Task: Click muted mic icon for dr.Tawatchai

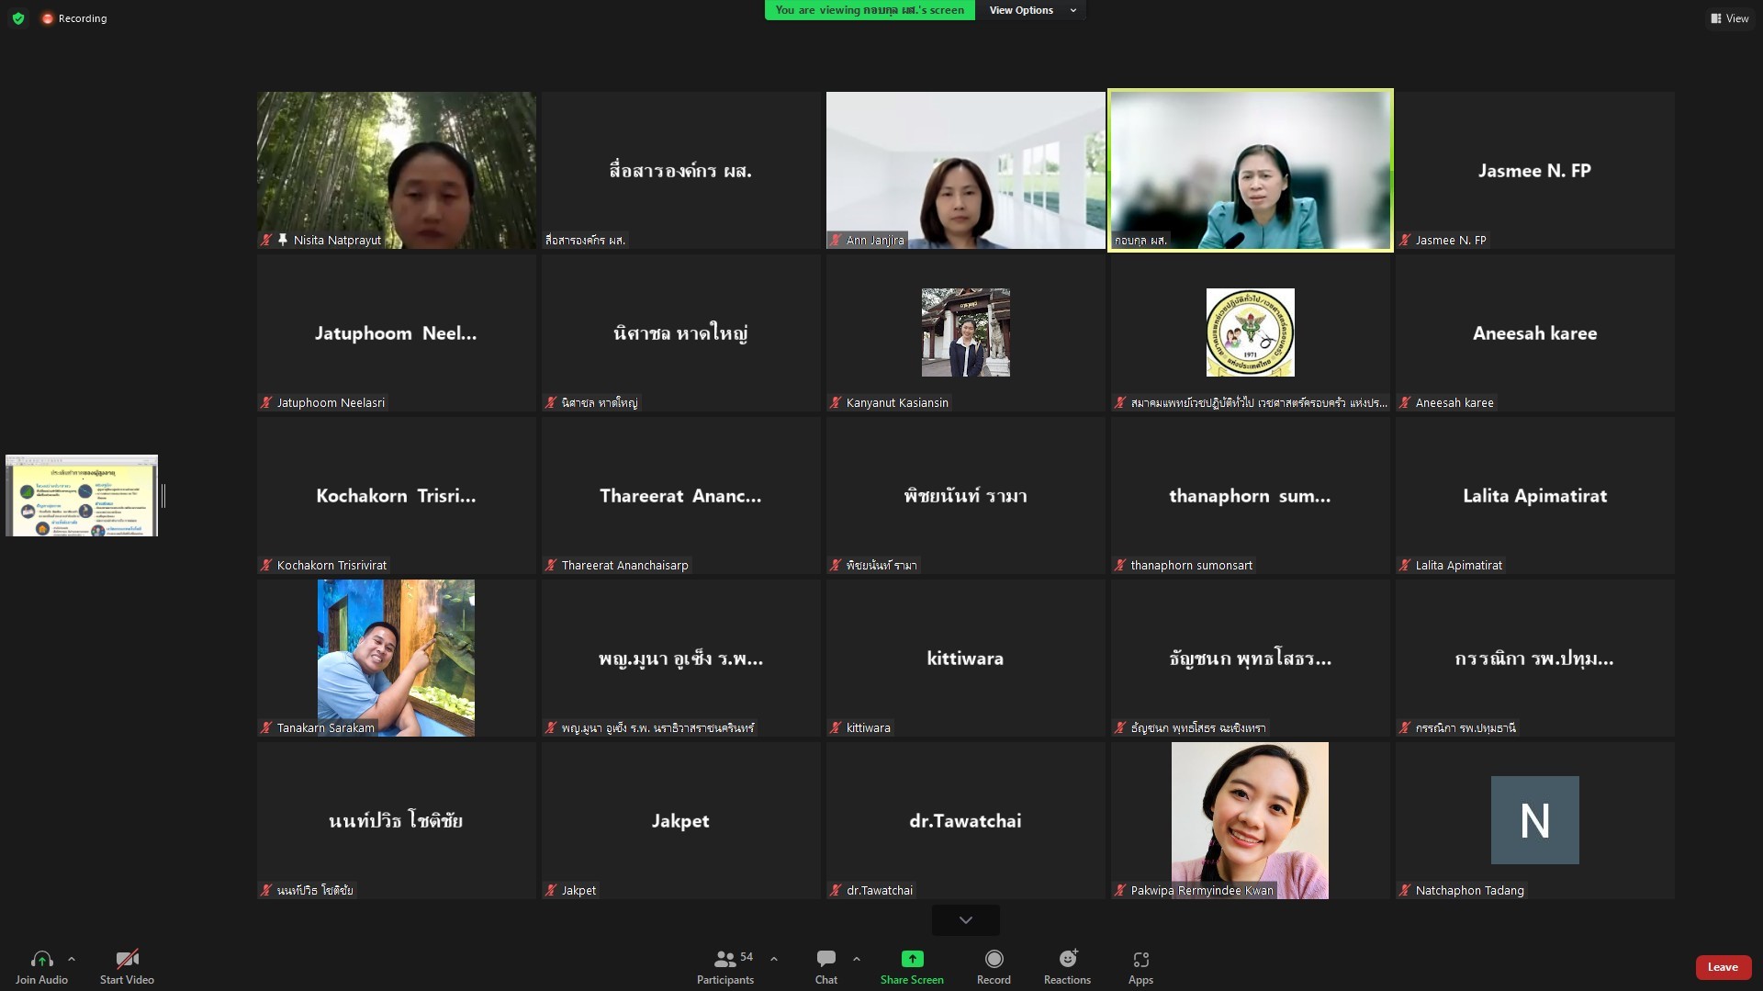Action: pyautogui.click(x=836, y=890)
